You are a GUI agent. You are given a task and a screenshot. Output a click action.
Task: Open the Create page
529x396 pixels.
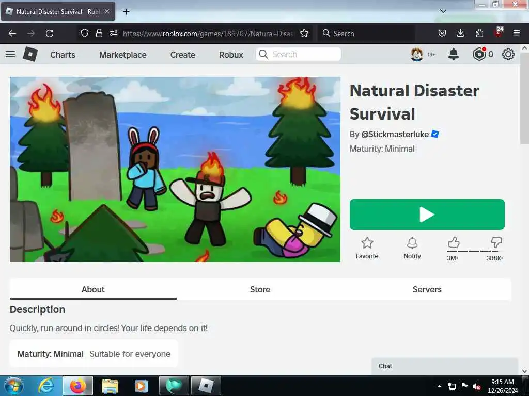pos(182,55)
